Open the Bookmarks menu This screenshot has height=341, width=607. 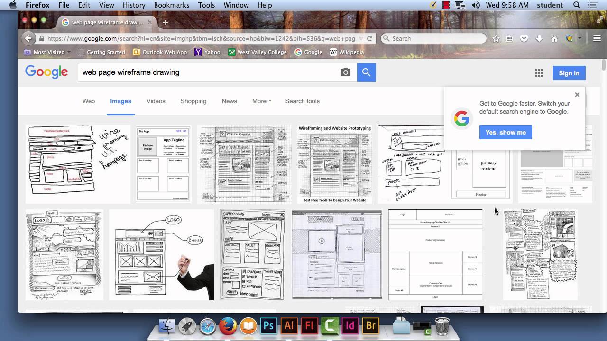click(171, 5)
